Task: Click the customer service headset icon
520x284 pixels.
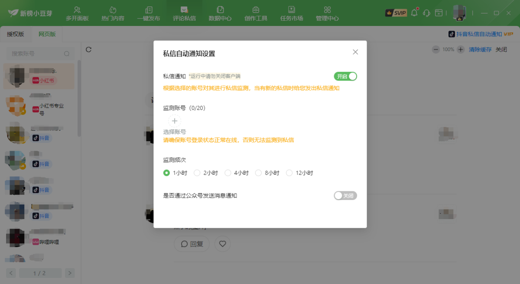Action: 426,13
